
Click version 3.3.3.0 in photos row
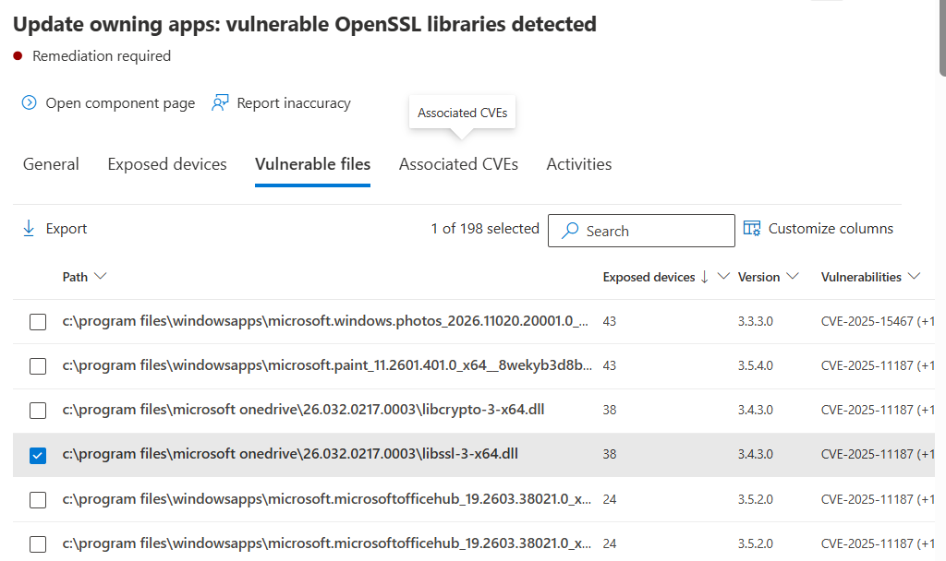click(x=756, y=321)
